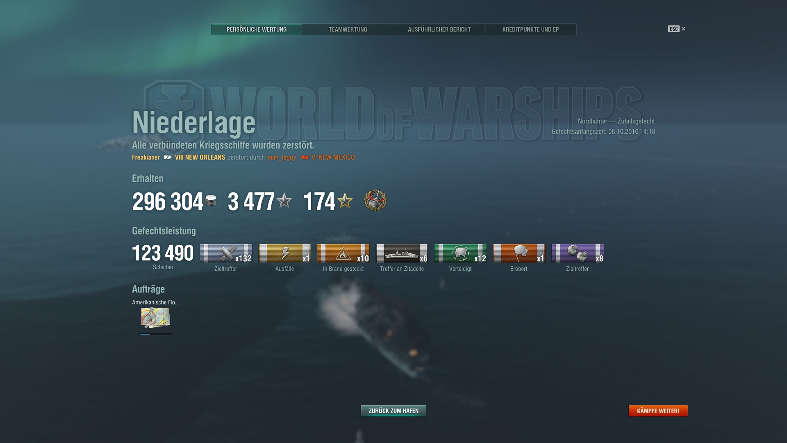
Task: Click the Ausfälle lightning ribbon
Action: pyautogui.click(x=284, y=253)
